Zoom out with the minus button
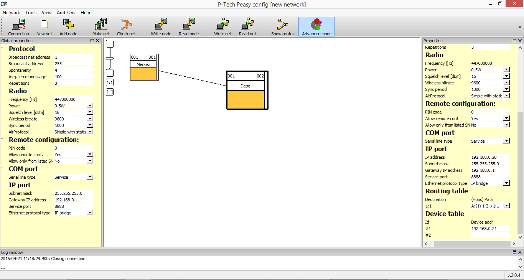 (x=110, y=73)
